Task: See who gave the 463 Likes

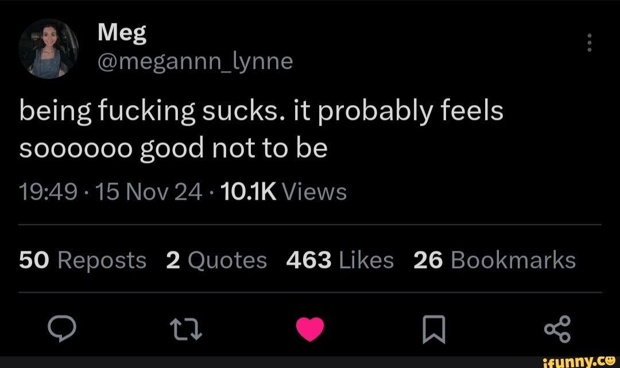Action: pos(340,260)
